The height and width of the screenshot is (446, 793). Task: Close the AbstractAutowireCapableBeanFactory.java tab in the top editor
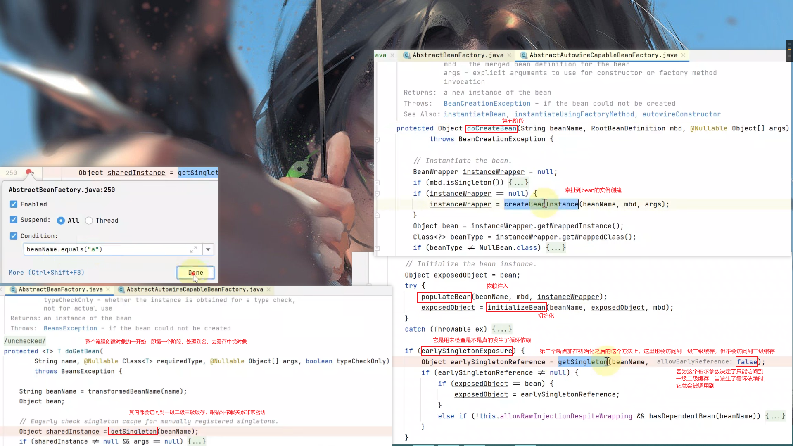683,55
